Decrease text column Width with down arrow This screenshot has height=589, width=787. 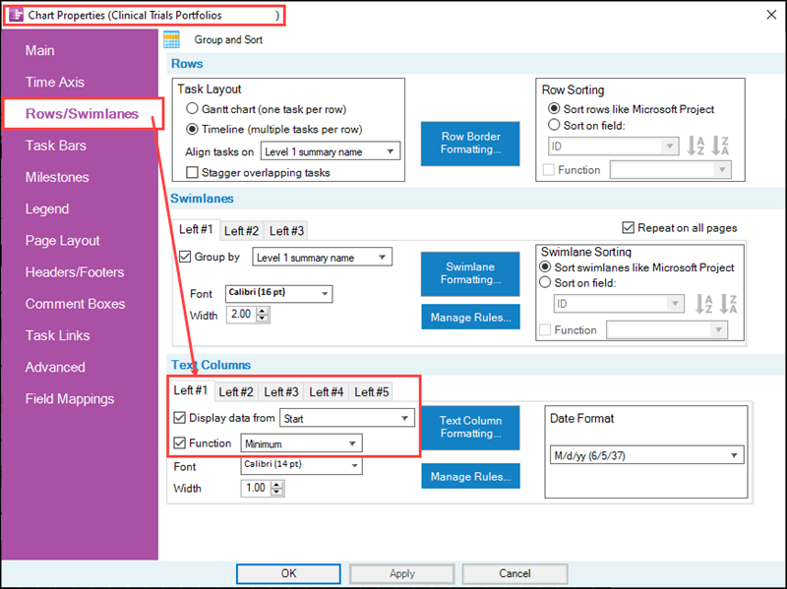pos(277,492)
